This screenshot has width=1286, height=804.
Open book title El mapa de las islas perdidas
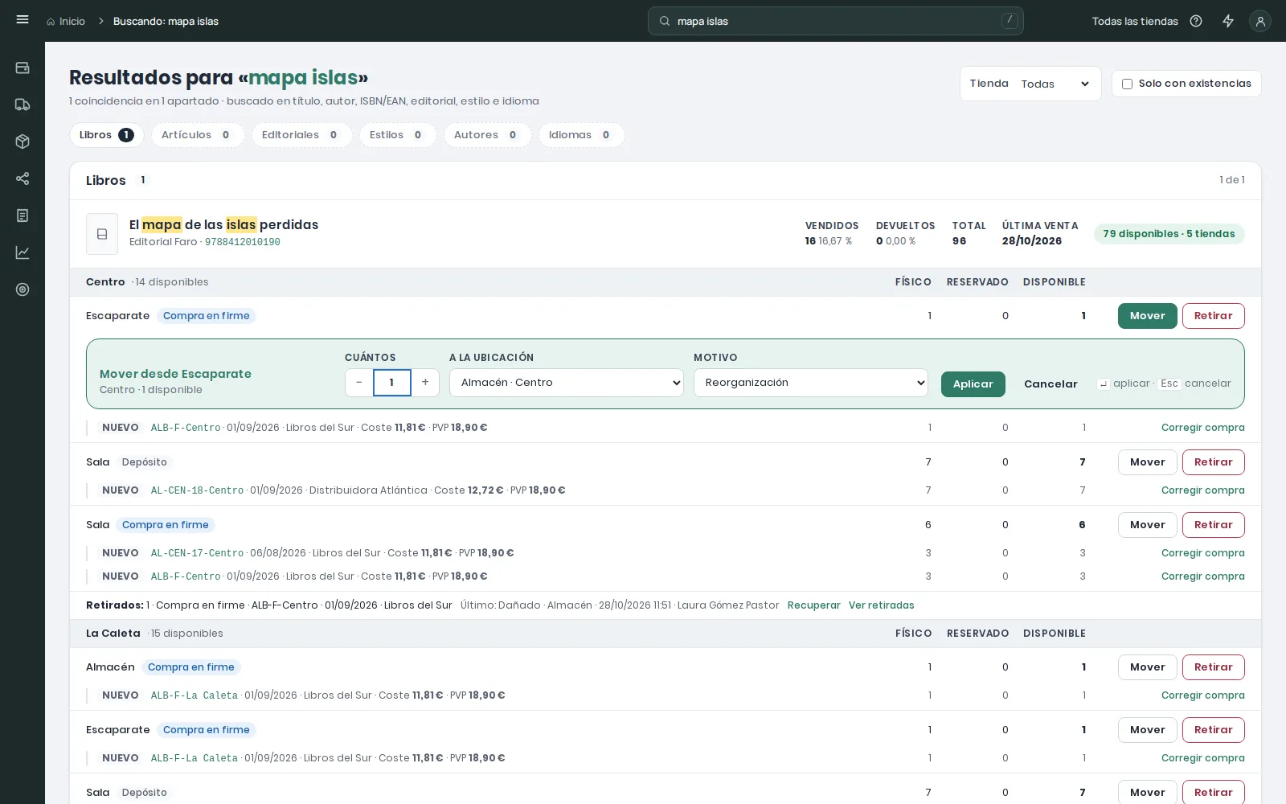(x=223, y=225)
